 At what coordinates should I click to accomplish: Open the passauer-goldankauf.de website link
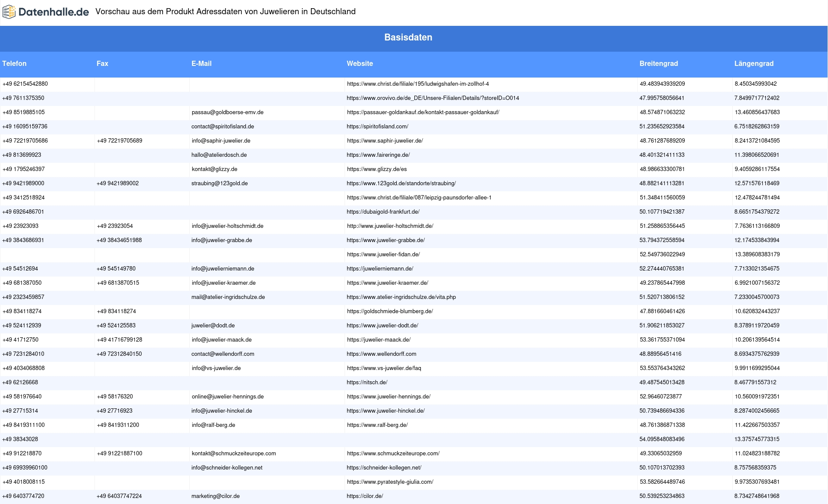[423, 112]
